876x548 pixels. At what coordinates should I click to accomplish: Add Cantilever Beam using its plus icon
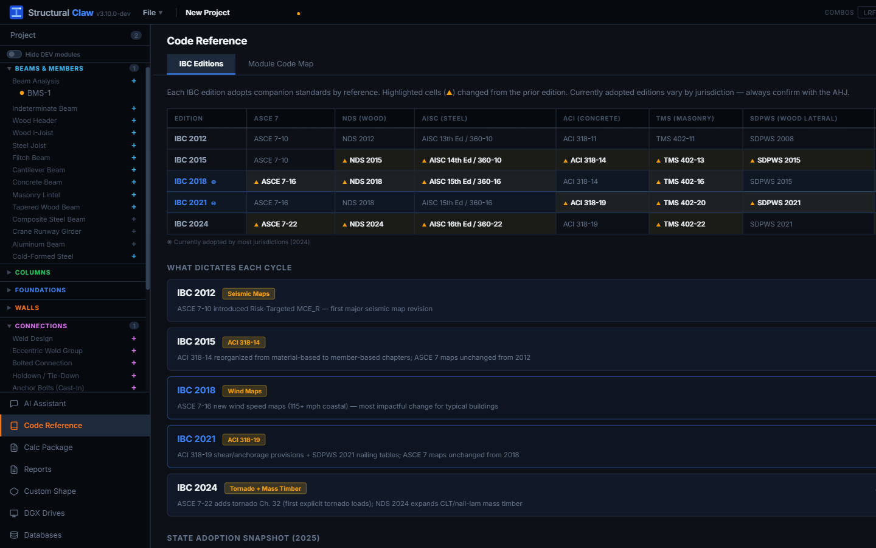click(134, 170)
